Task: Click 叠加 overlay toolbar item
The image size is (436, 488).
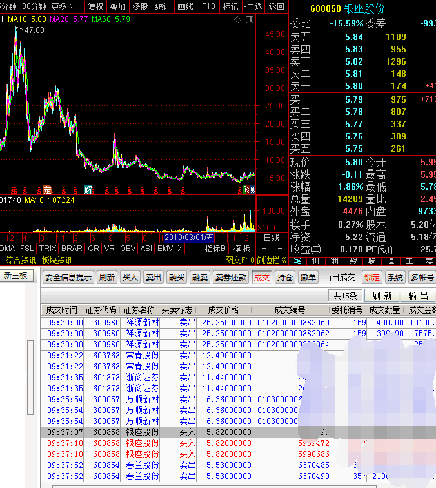Action: point(118,6)
